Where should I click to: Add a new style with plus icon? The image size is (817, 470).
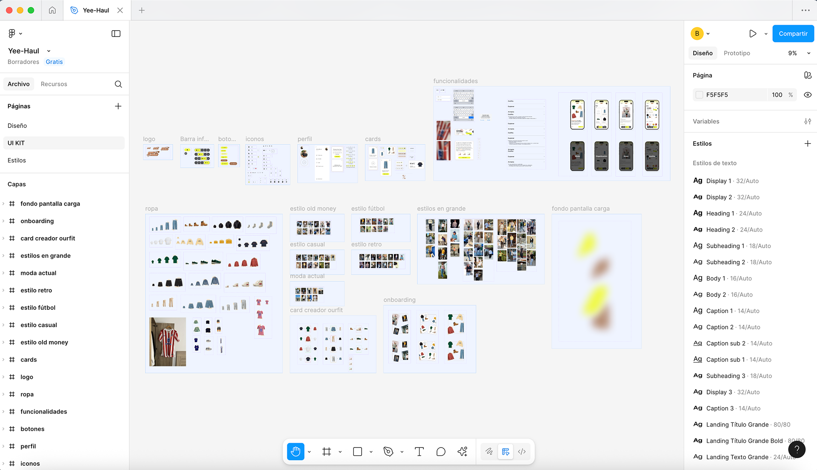[x=808, y=144]
